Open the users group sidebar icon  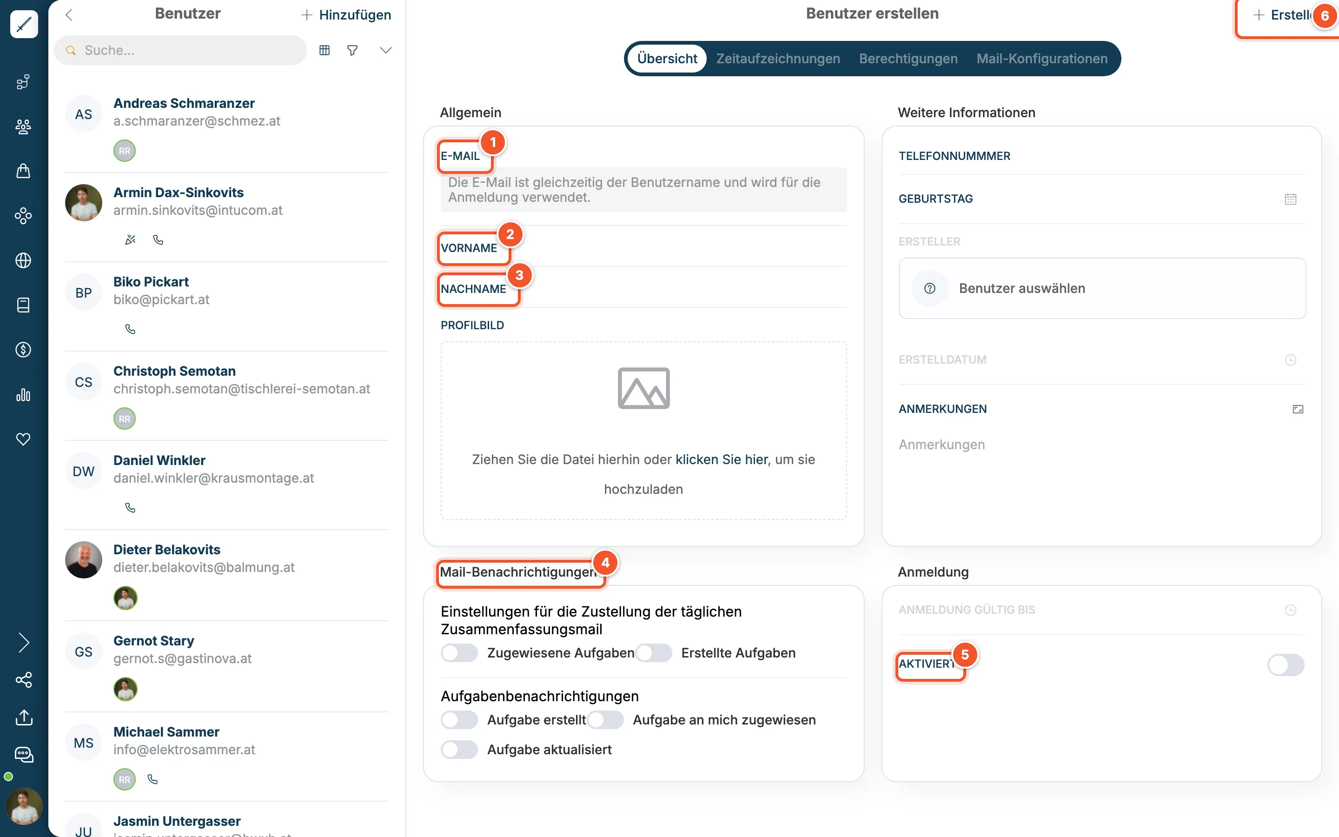(x=23, y=127)
